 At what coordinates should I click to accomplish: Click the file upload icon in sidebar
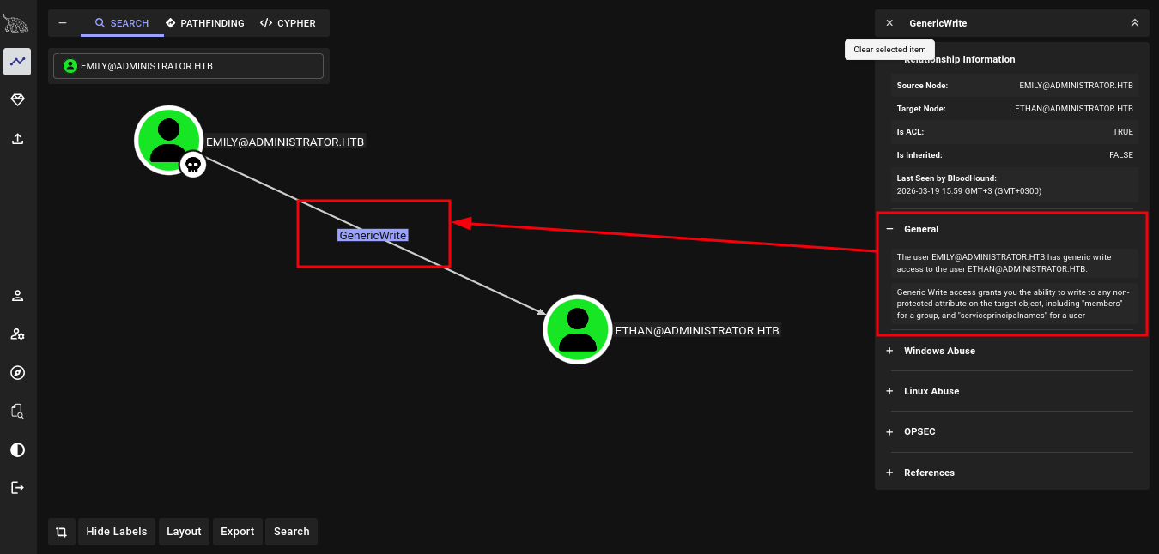17,138
